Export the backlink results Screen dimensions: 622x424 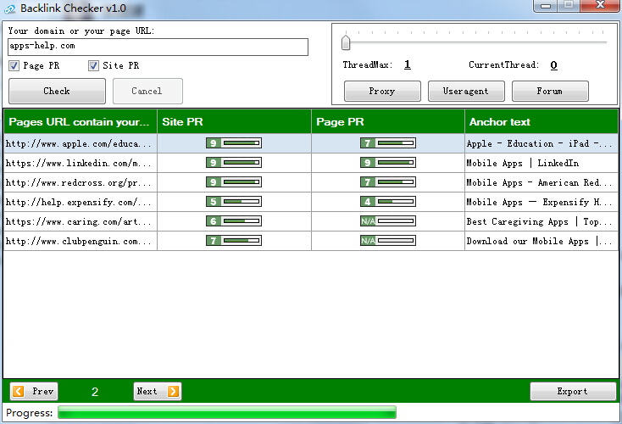(x=572, y=391)
